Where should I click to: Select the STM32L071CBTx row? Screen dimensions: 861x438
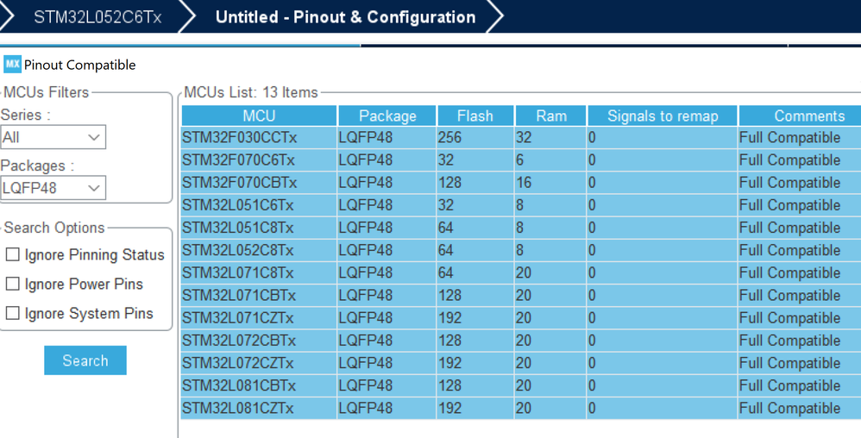pos(521,295)
